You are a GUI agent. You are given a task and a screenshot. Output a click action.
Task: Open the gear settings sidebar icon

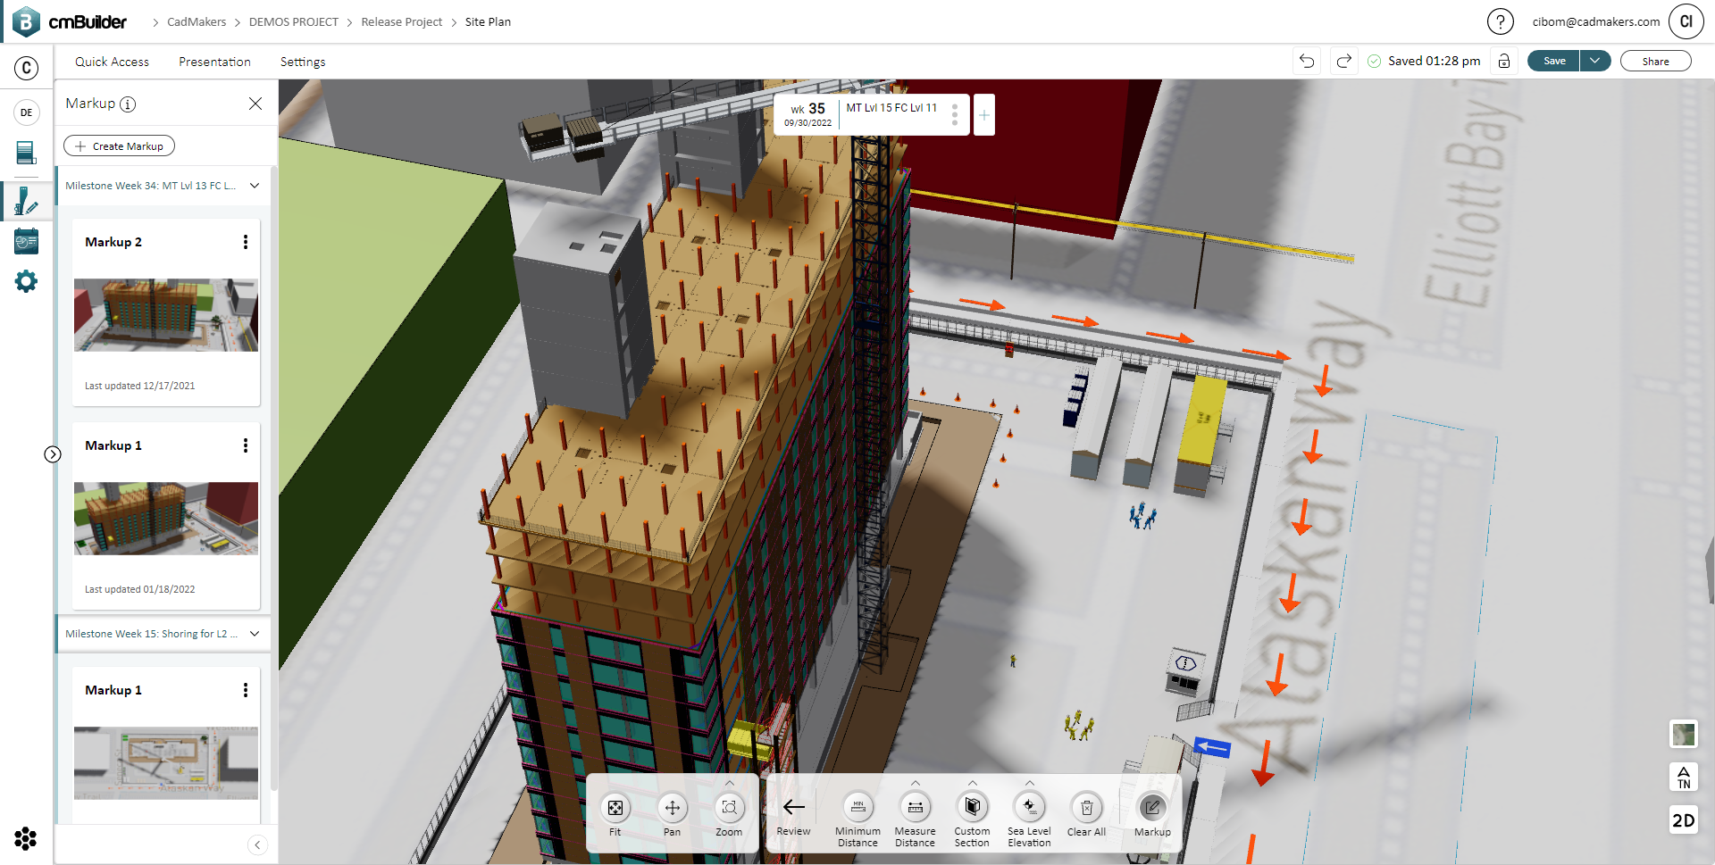click(27, 282)
